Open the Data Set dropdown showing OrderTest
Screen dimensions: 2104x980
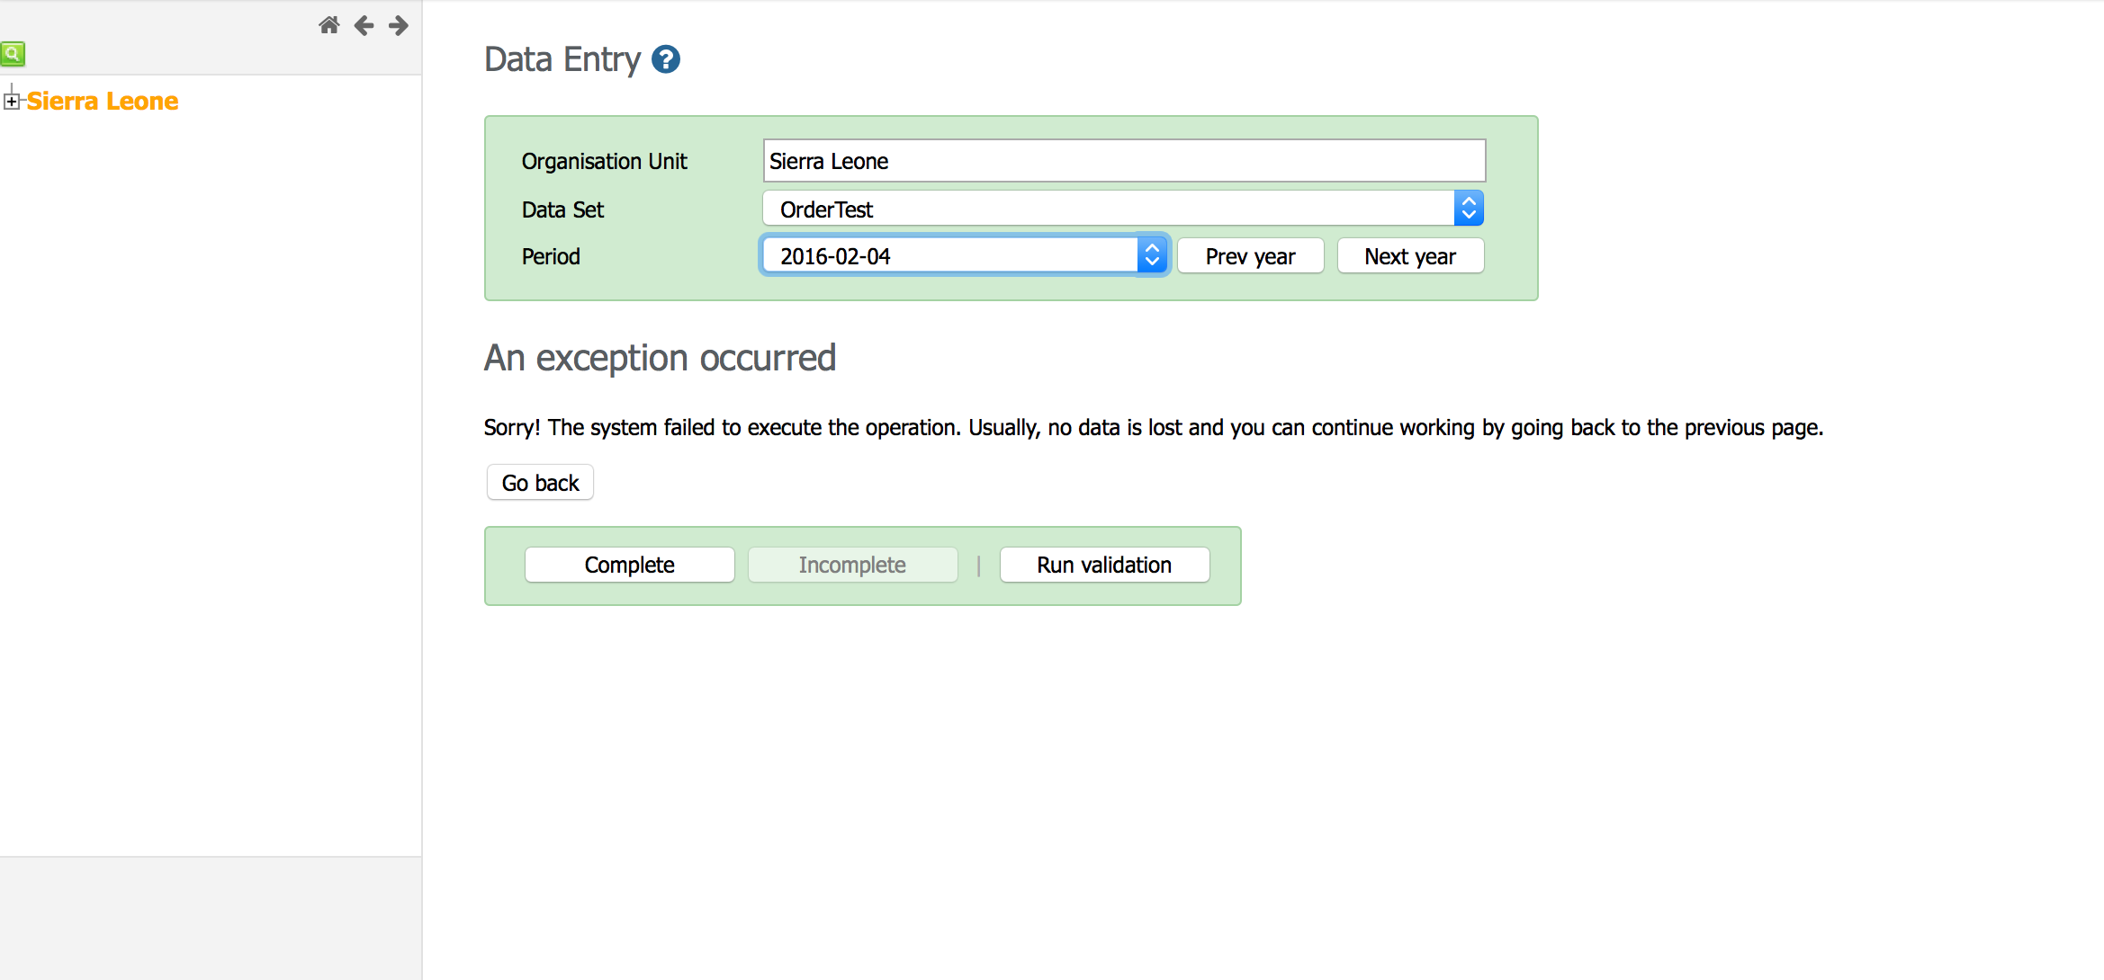pos(1122,209)
